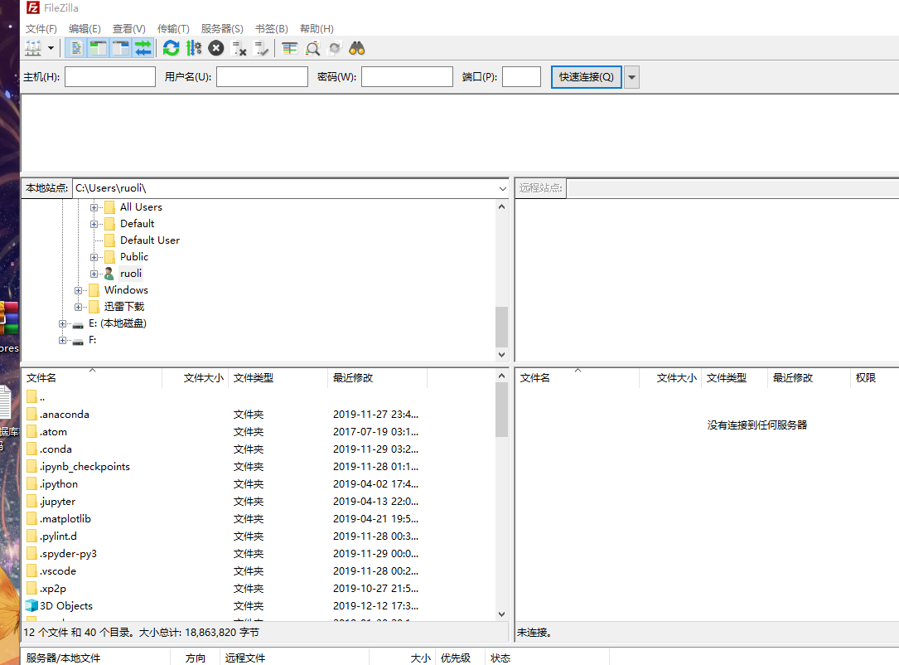Image resolution: width=899 pixels, height=665 pixels.
Task: Open local site path dropdown
Action: pyautogui.click(x=502, y=189)
